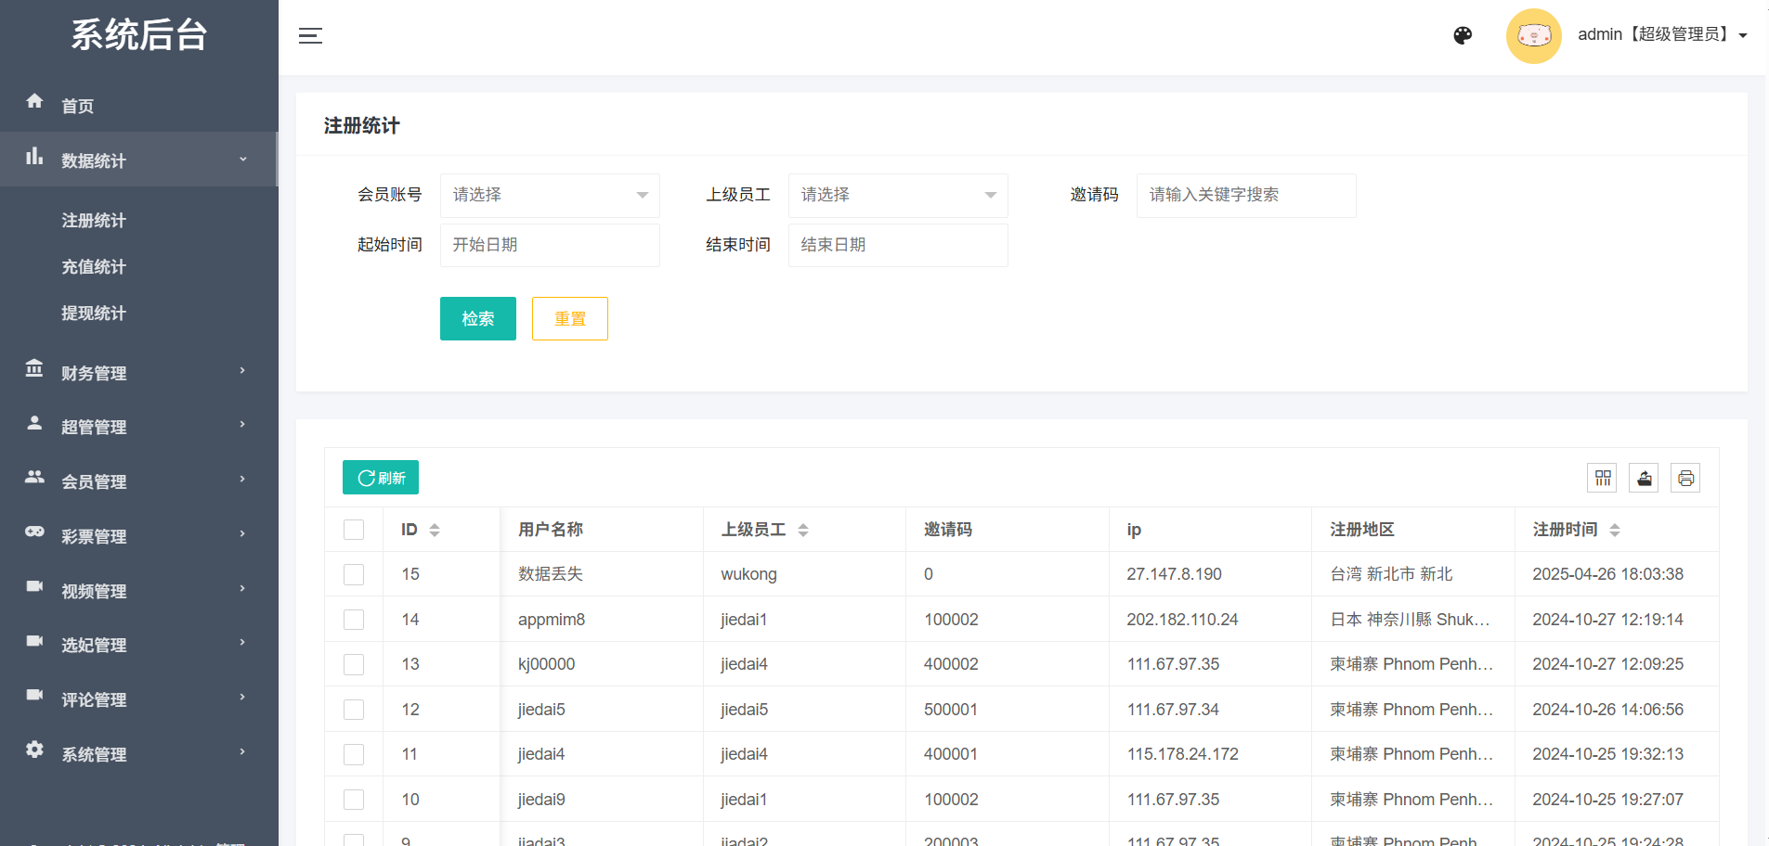The width and height of the screenshot is (1769, 846).
Task: Open the column filter grid icon
Action: (x=1602, y=478)
